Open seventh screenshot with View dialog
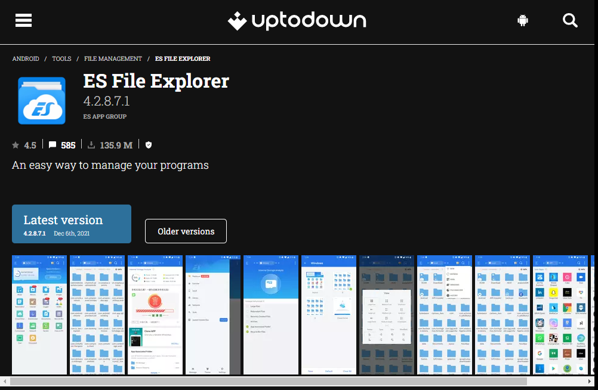 pyautogui.click(x=387, y=315)
